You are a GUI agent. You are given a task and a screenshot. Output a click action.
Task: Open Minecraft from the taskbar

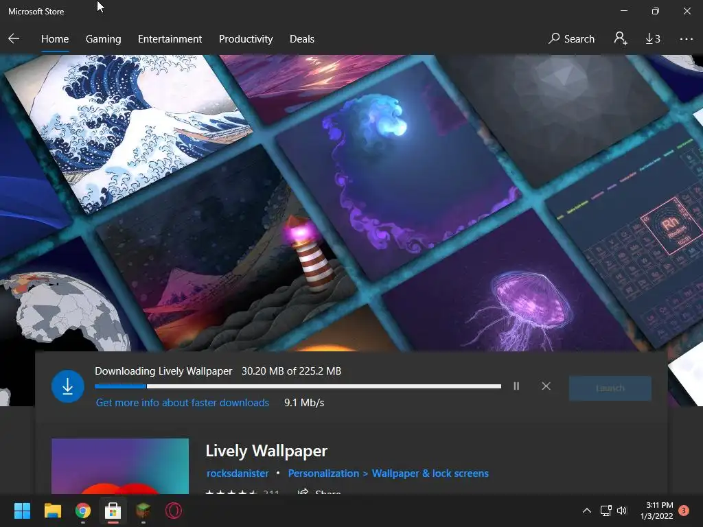pos(143,511)
